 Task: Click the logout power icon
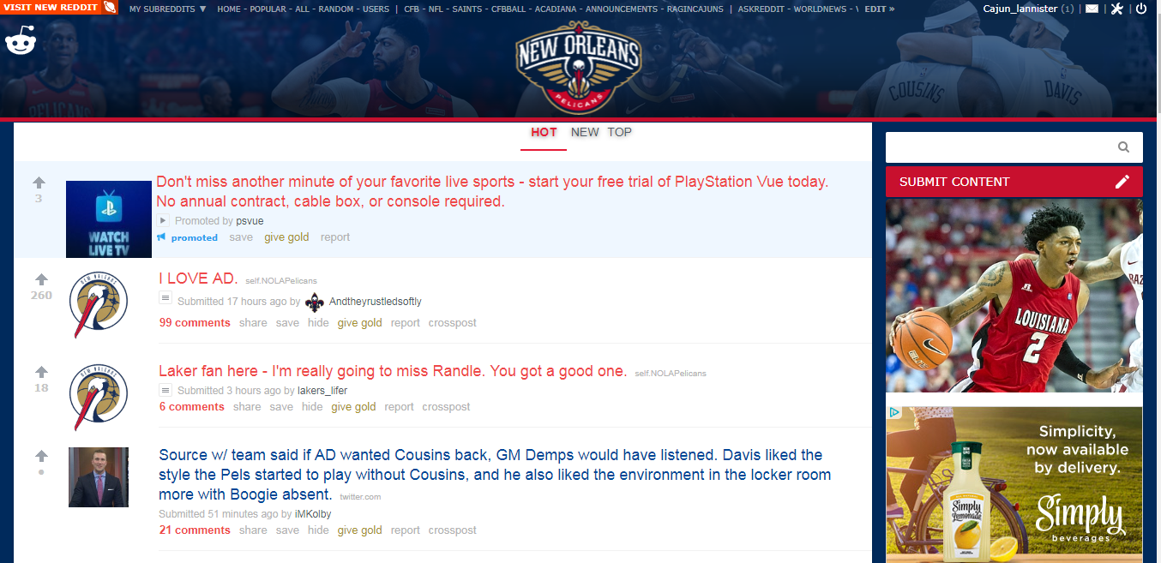pos(1141,9)
